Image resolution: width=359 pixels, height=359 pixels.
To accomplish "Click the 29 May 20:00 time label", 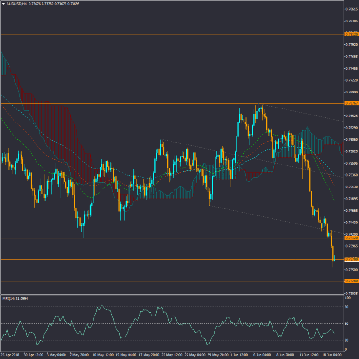I will pos(217,355).
